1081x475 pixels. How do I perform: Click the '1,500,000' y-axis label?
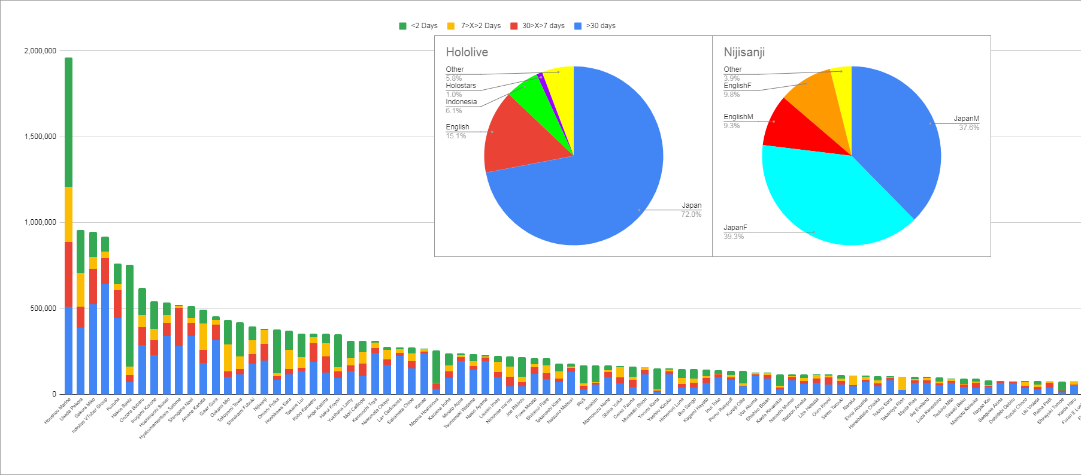pos(40,137)
